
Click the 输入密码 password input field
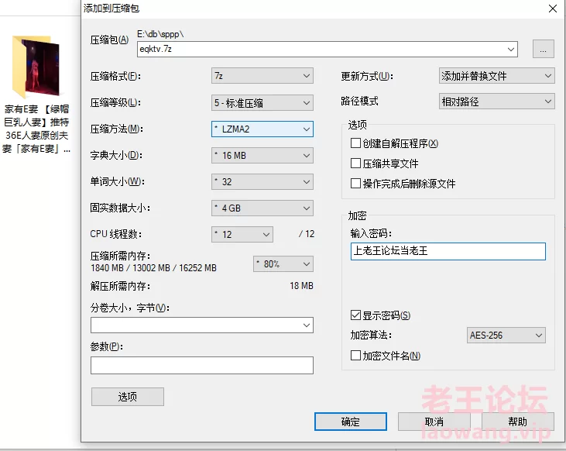pos(448,251)
